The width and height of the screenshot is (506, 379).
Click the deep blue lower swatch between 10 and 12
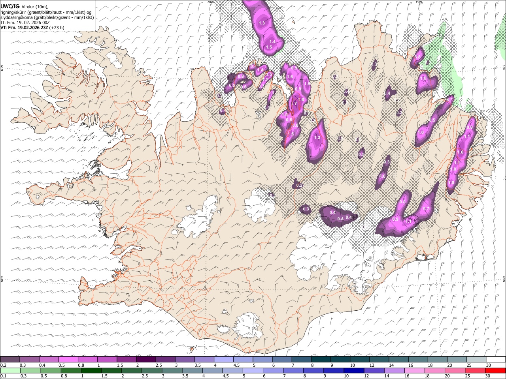point(354,370)
